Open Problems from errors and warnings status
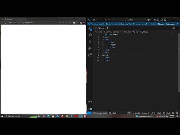The width and height of the screenshot is (180, 135). click(112, 113)
